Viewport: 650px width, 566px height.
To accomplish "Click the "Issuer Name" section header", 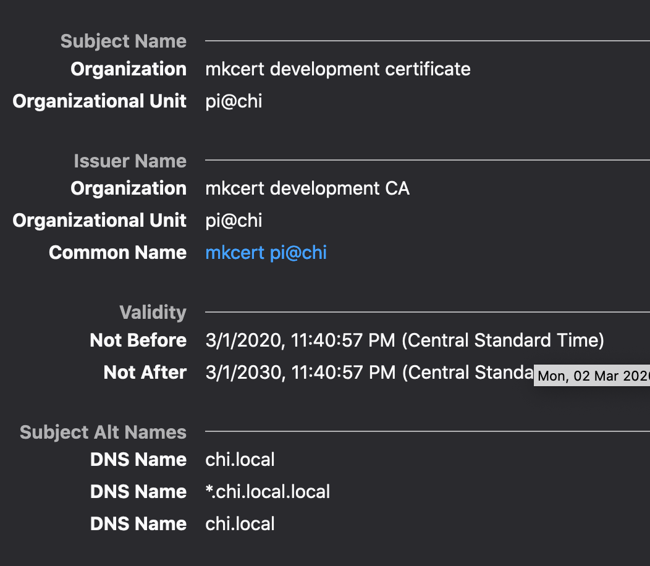I will (130, 161).
